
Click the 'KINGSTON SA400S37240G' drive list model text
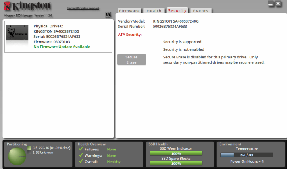click(x=56, y=31)
